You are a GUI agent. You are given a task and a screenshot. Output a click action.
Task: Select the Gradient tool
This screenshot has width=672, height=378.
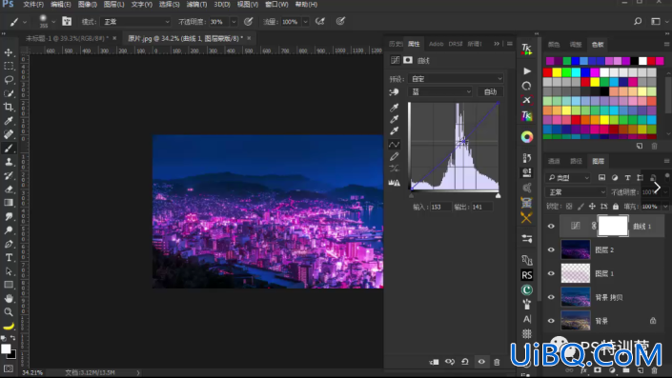click(x=9, y=203)
